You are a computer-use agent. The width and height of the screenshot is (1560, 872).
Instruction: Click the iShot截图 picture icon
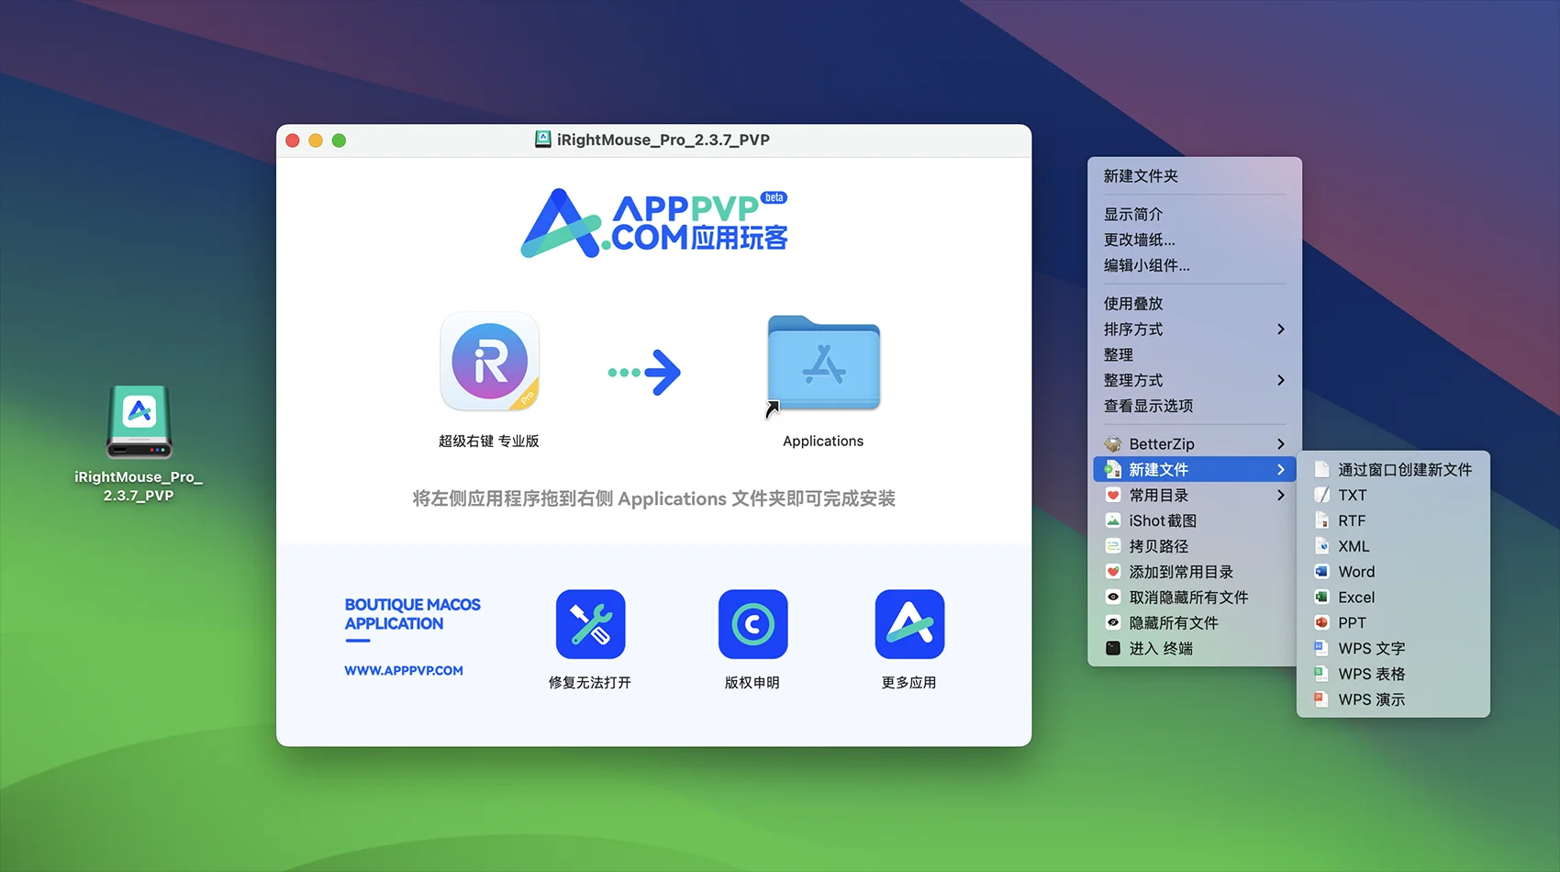tap(1113, 520)
